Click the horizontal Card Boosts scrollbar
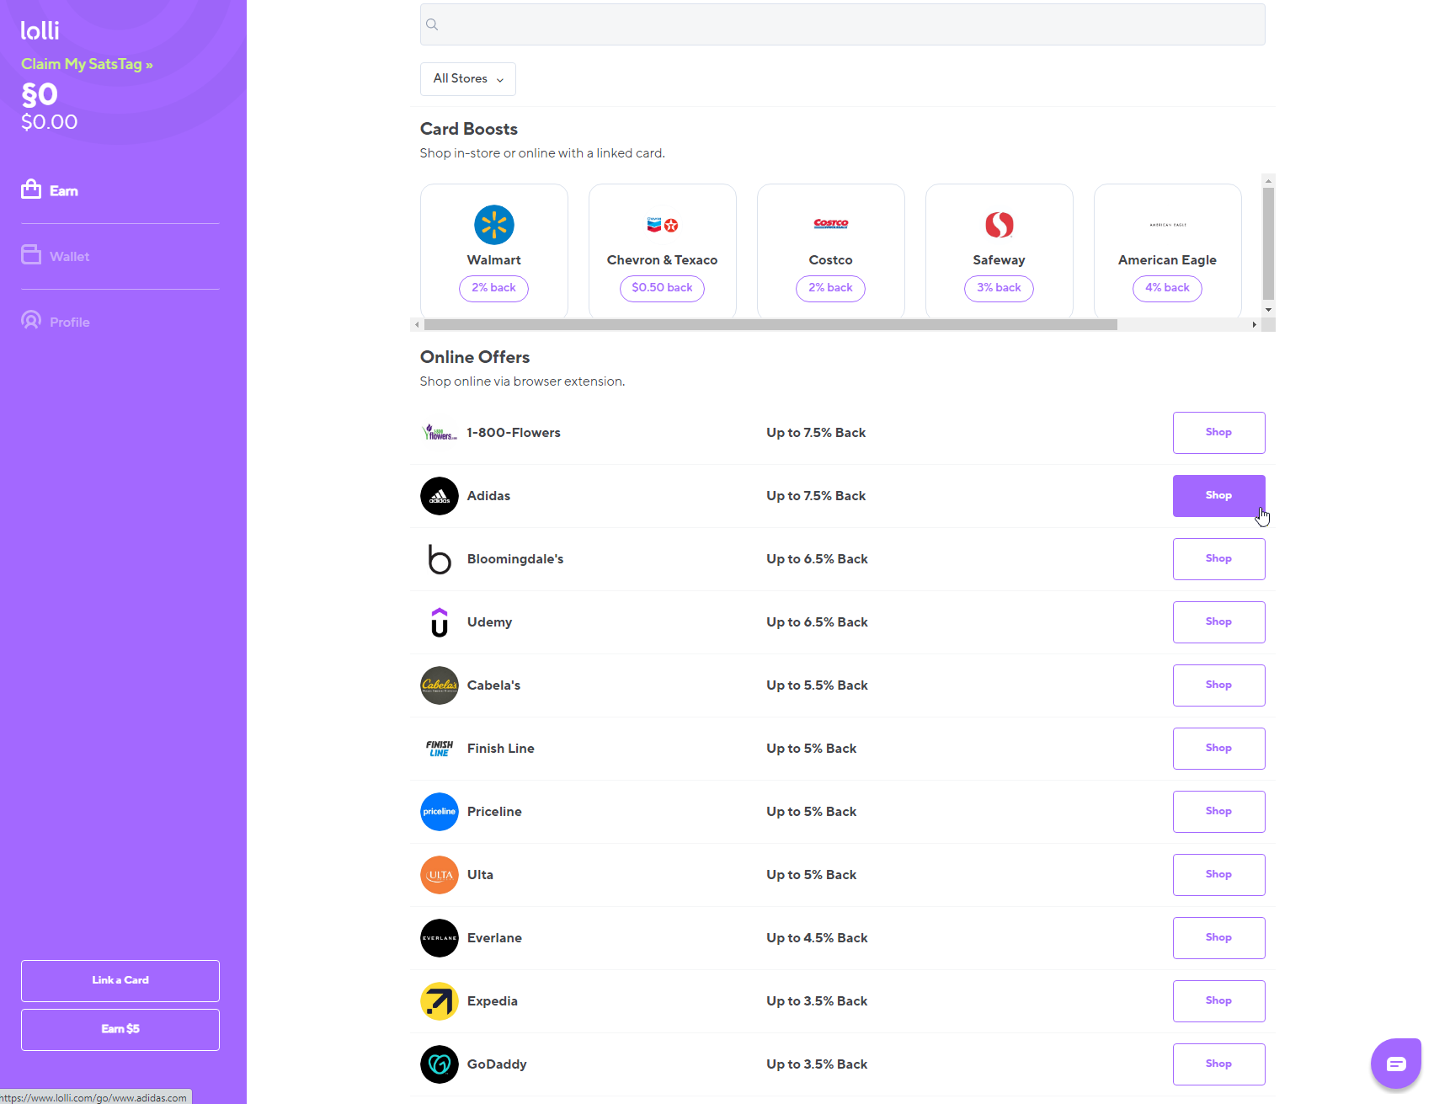 (770, 325)
